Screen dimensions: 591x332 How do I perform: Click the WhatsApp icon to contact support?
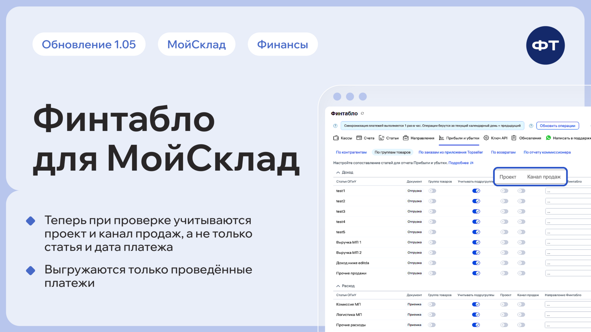point(548,138)
